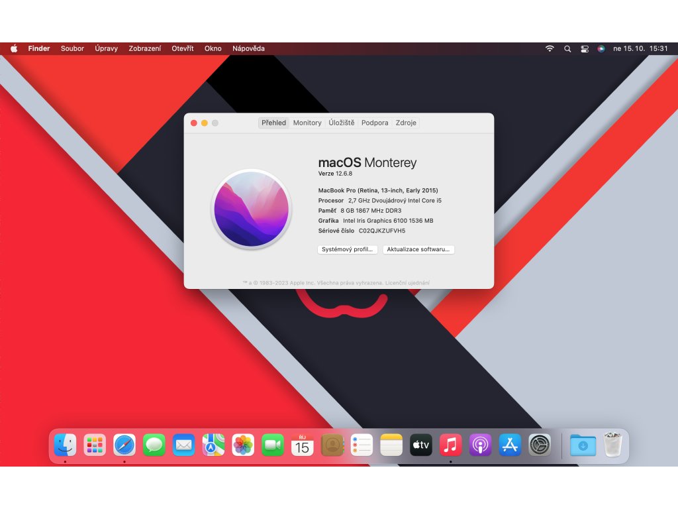Image resolution: width=678 pixels, height=509 pixels.
Task: Open the Podpora tab
Action: (x=375, y=123)
